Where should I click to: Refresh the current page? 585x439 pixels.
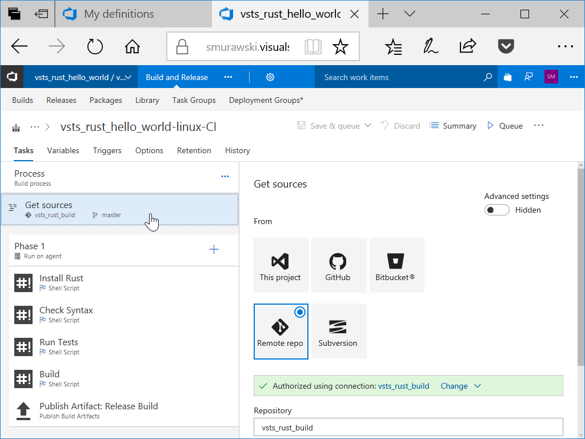tap(95, 46)
